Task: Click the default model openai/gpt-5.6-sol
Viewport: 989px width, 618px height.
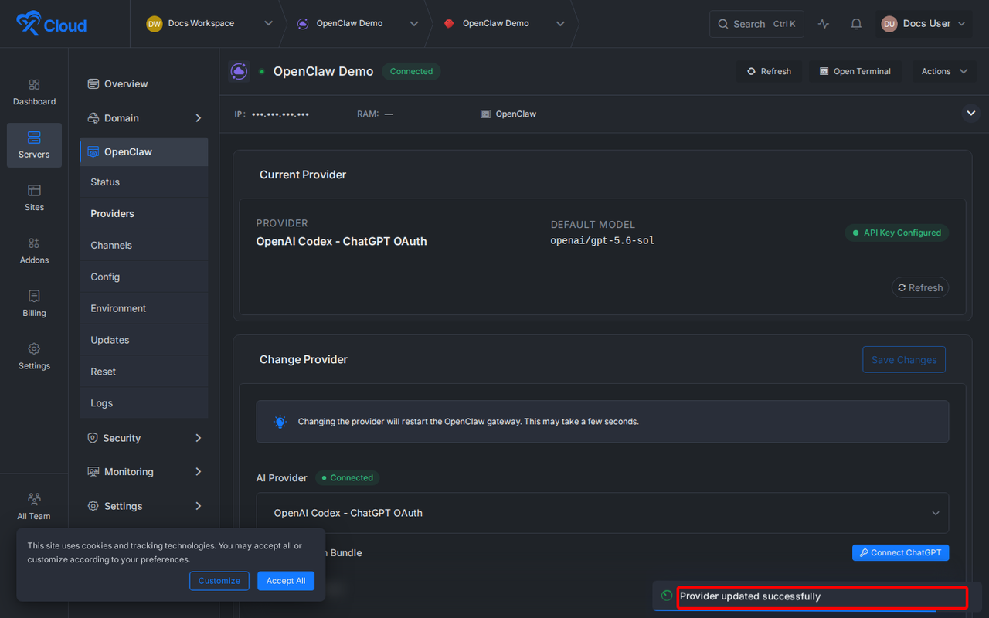Action: coord(603,241)
